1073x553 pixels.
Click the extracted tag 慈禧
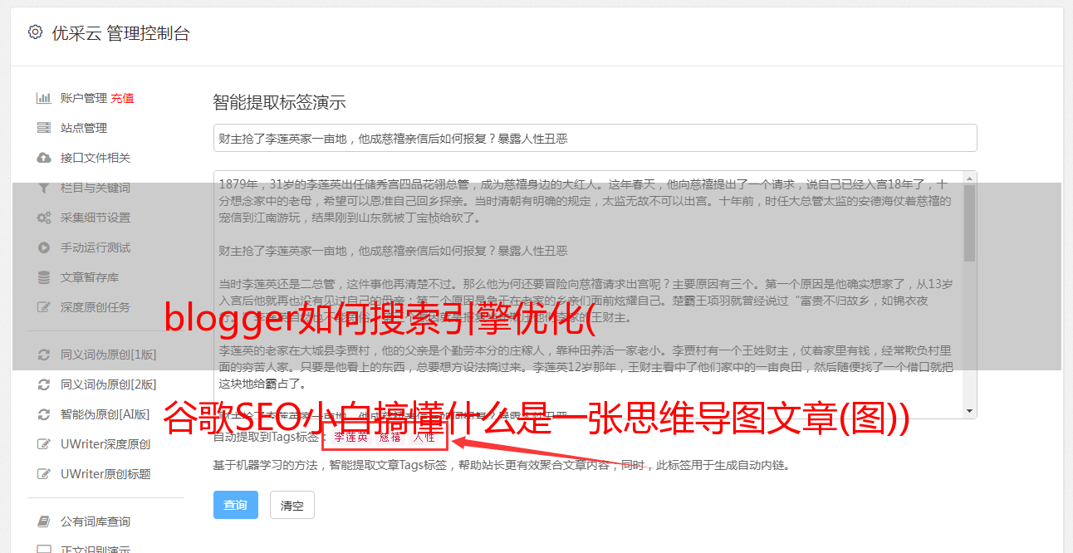point(390,437)
